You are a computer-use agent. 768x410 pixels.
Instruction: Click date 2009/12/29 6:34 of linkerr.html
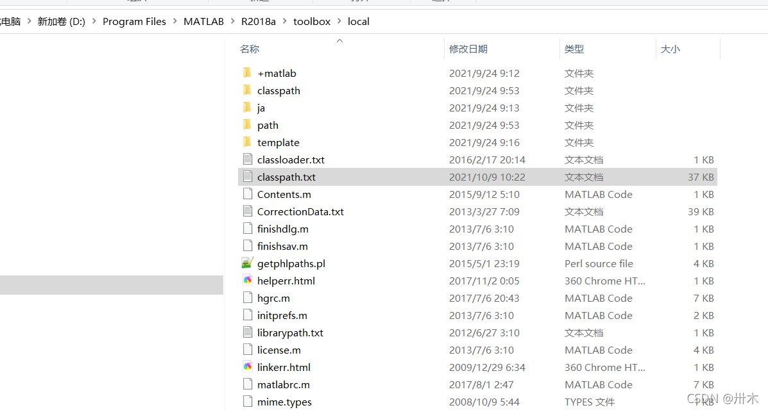click(x=487, y=367)
